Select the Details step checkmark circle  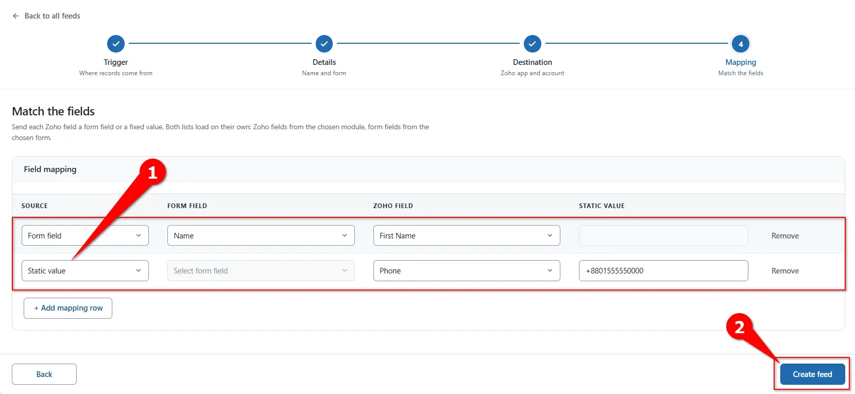tap(324, 44)
